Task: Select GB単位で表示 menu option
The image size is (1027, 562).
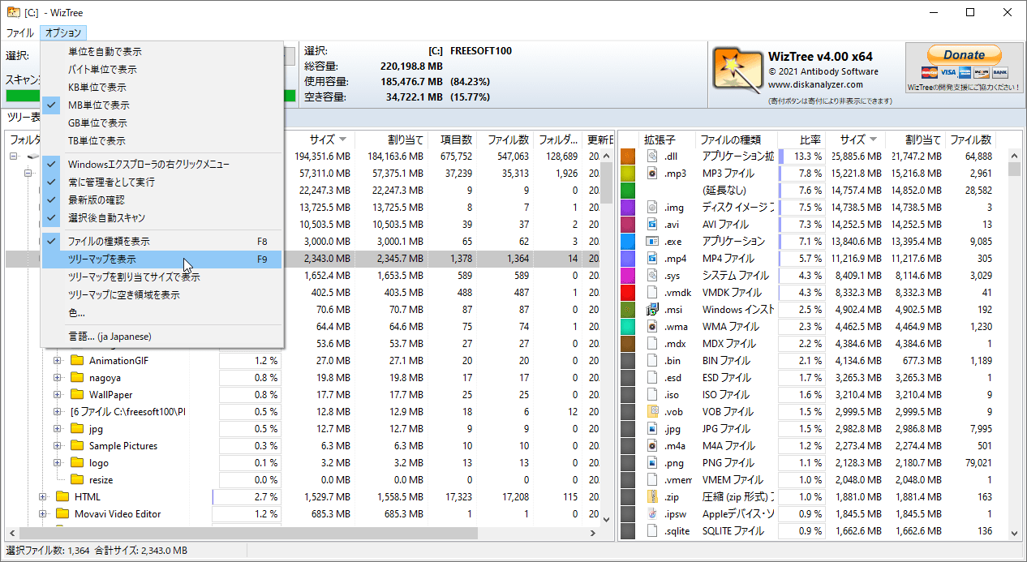Action: [x=162, y=122]
